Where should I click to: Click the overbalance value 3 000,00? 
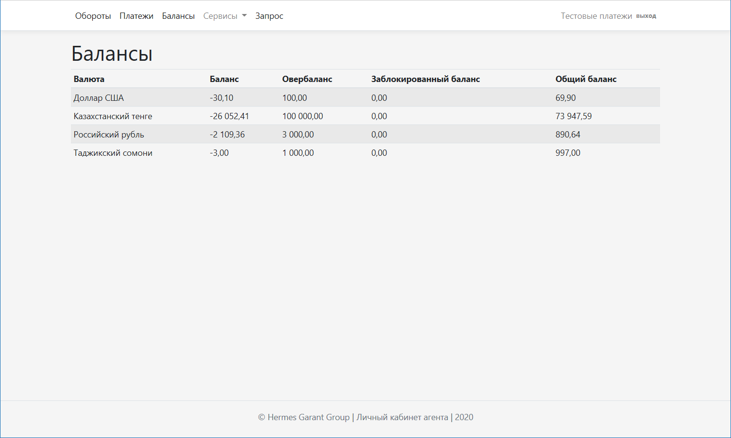[298, 135]
